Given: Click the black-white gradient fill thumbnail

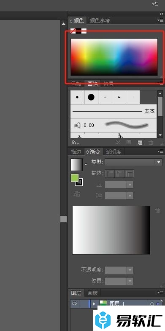Looking at the screenshot, I should [x=77, y=165].
